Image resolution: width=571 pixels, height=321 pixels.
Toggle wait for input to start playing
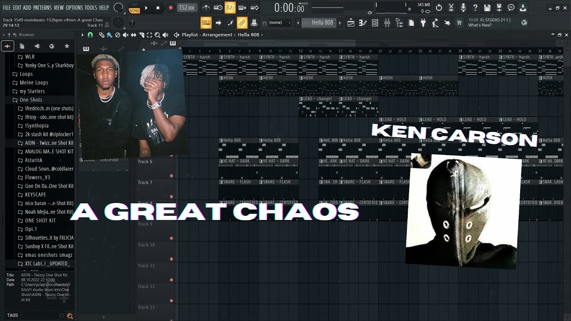coord(218,8)
